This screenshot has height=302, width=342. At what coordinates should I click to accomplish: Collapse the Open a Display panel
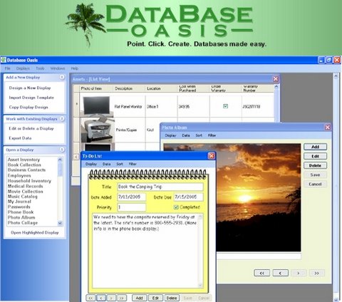click(x=62, y=150)
